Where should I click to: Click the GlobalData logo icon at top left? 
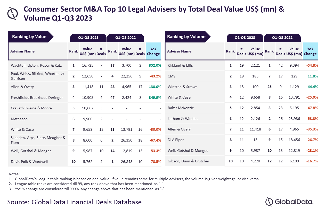pyautogui.click(x=13, y=13)
